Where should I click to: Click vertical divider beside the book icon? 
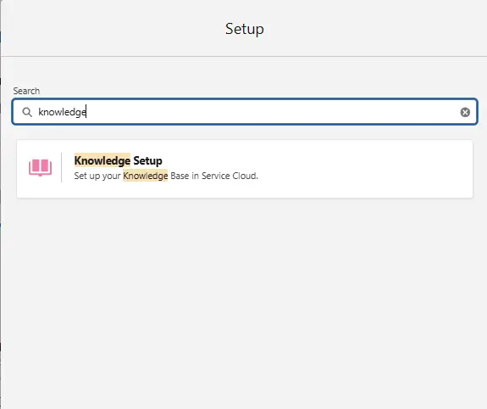click(62, 167)
